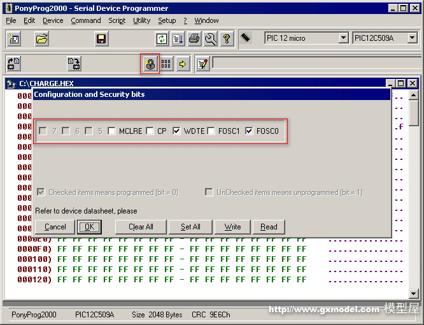Toggle the FOSC1 checkbox

click(211, 131)
